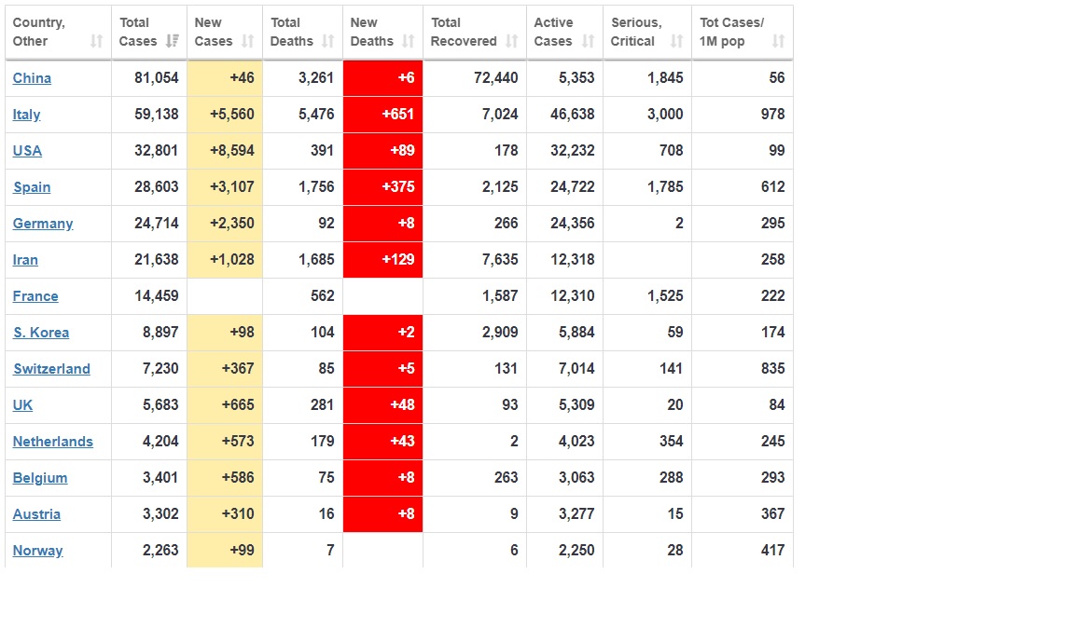Select France's serious critical value 1,525
Screen dimensions: 1069x642
[x=665, y=296]
